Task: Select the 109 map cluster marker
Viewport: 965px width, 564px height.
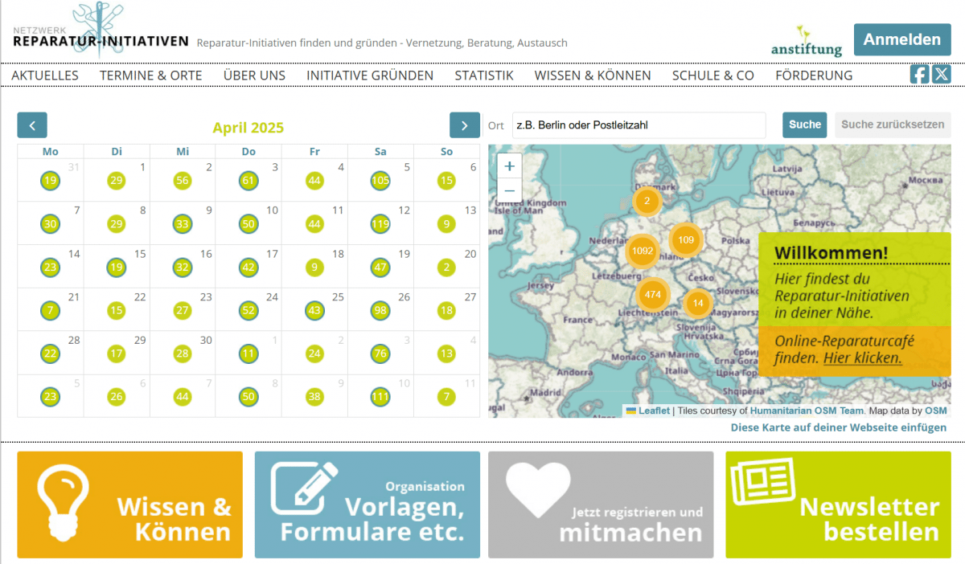Action: click(x=686, y=239)
